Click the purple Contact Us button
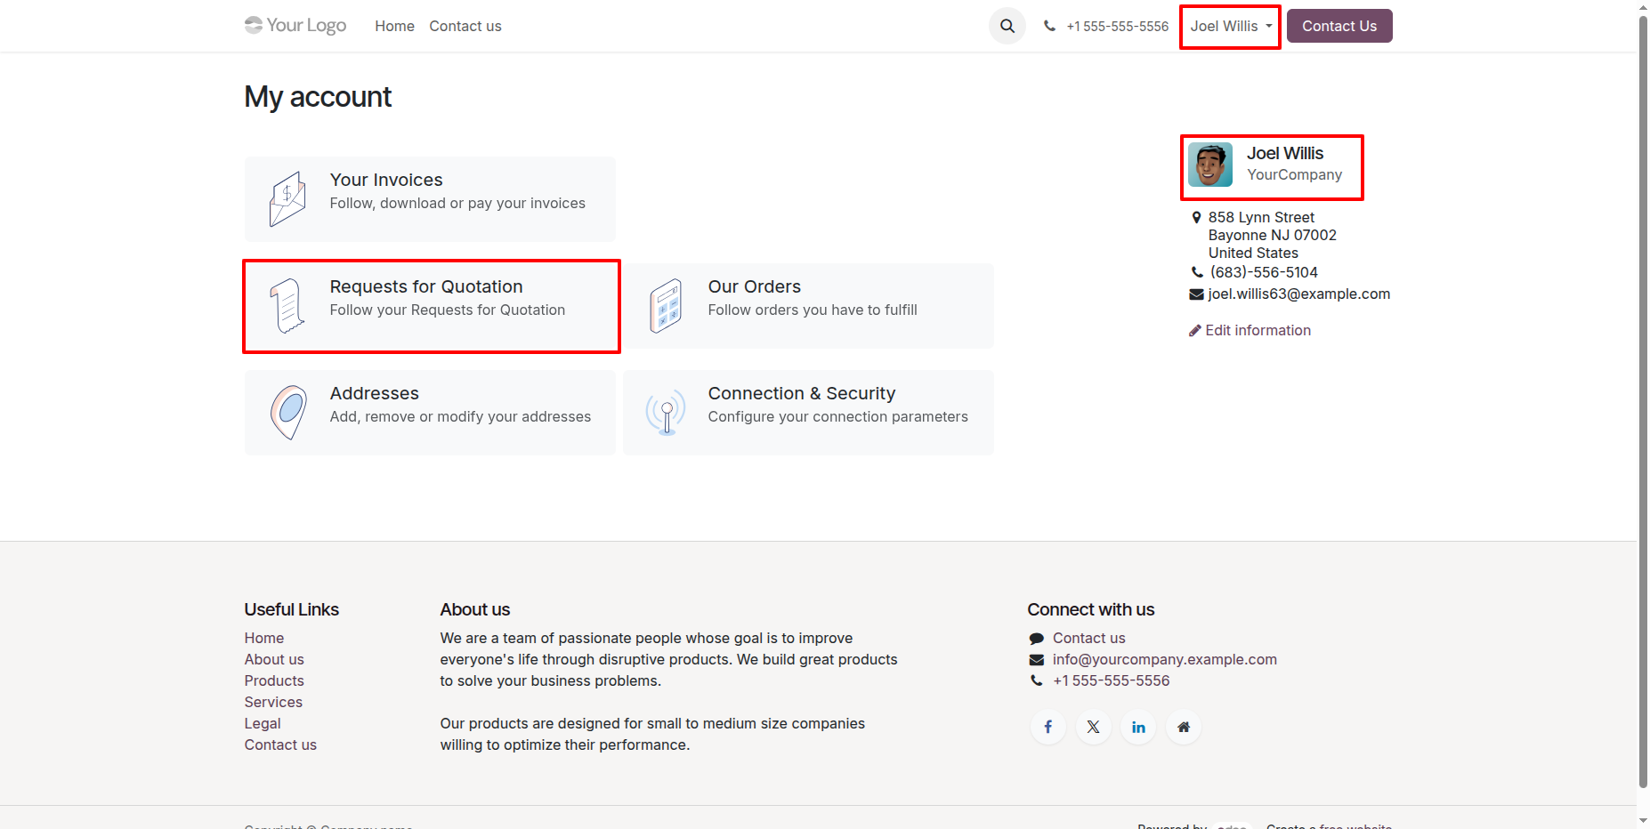Viewport: 1650px width, 829px height. [x=1339, y=26]
